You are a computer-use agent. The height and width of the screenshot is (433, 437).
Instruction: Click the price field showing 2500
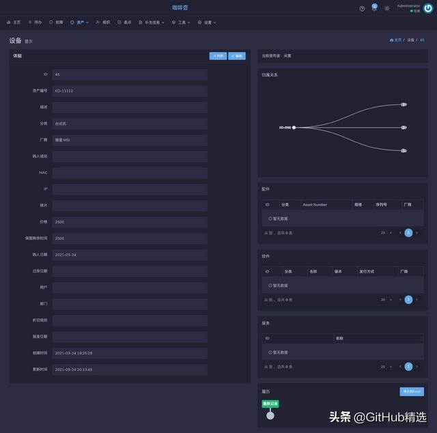point(130,222)
